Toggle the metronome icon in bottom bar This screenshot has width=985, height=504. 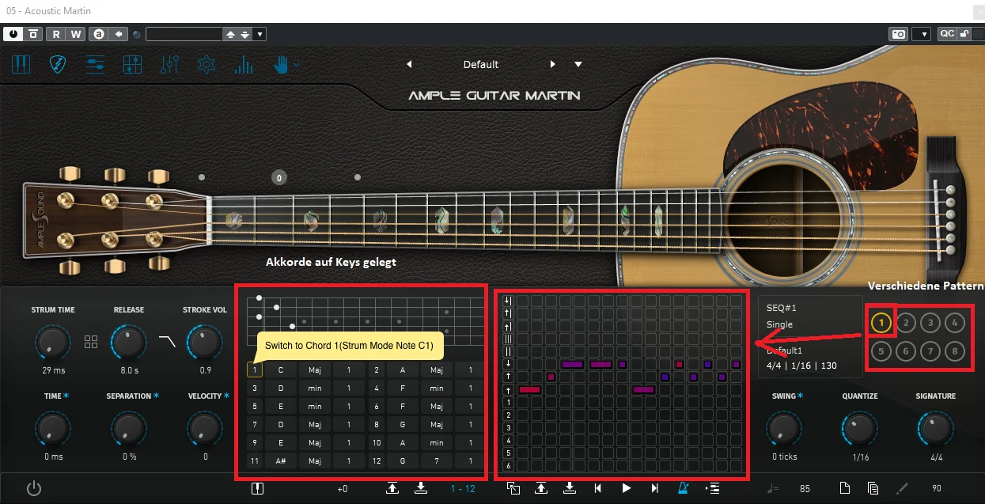point(683,488)
